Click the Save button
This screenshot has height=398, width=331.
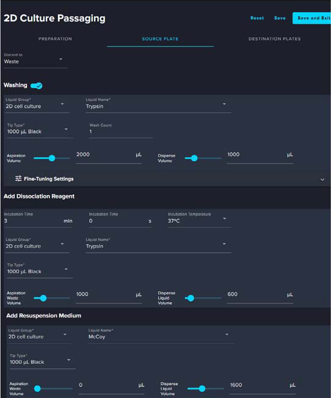(x=280, y=18)
